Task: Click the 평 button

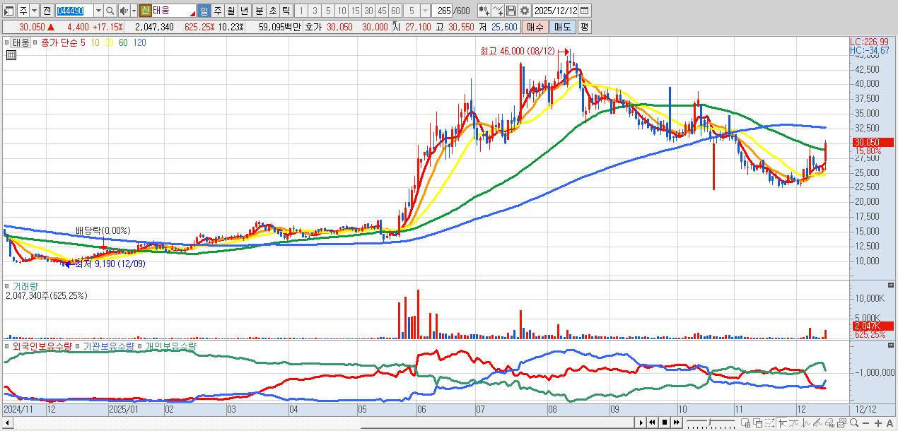Action: [x=584, y=27]
